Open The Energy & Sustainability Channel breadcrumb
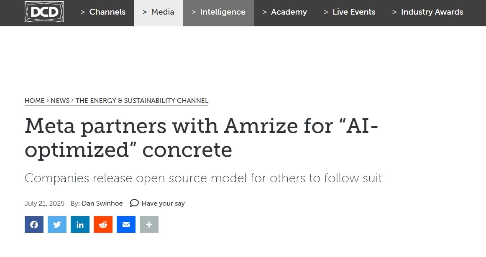The height and width of the screenshot is (257, 486). tap(142, 101)
